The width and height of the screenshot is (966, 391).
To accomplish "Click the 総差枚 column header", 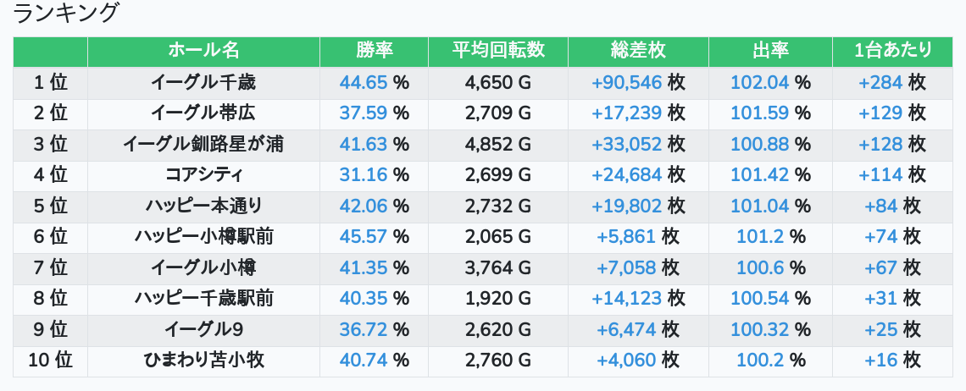I will (638, 51).
